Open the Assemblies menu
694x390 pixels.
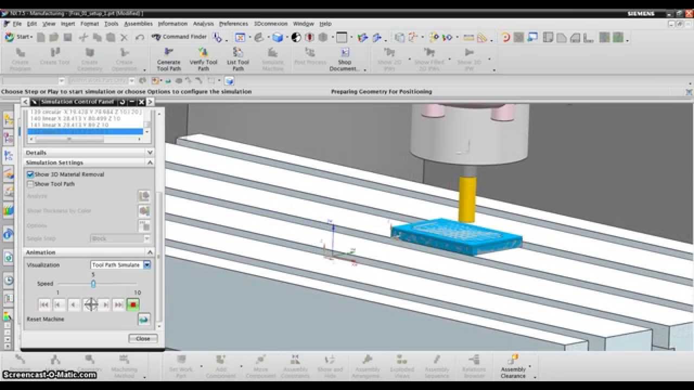(138, 24)
